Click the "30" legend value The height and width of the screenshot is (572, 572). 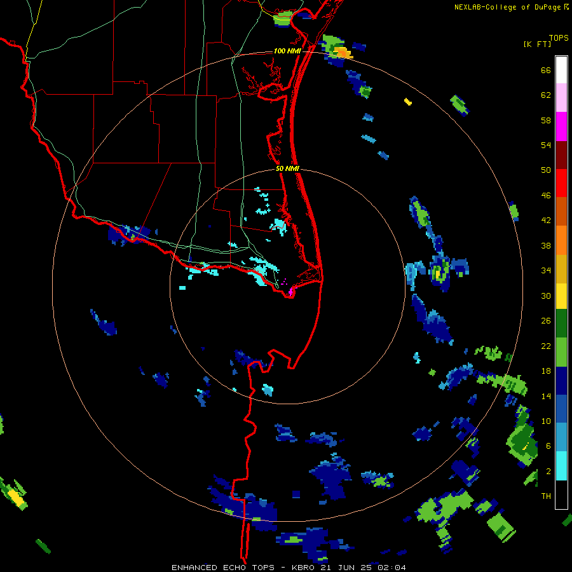pyautogui.click(x=546, y=296)
